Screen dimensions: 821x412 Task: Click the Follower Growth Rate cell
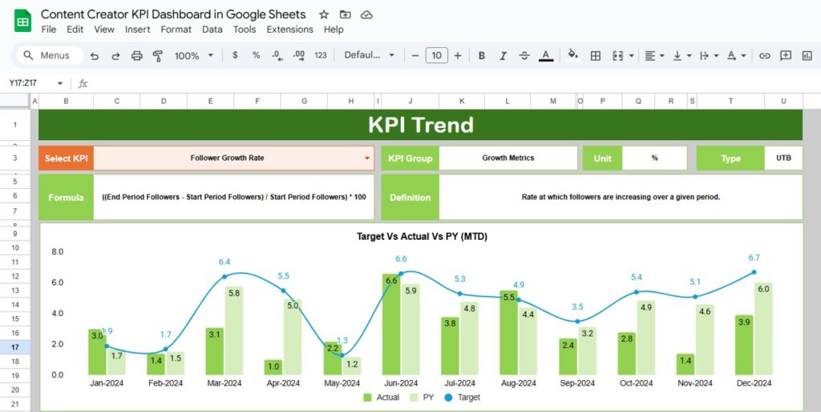pyautogui.click(x=233, y=158)
